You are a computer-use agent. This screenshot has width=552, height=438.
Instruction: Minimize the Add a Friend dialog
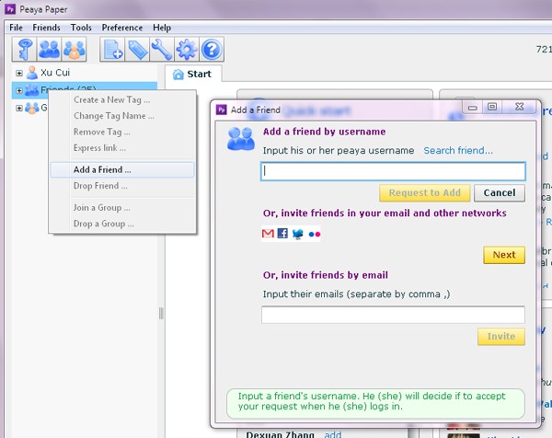coord(473,107)
